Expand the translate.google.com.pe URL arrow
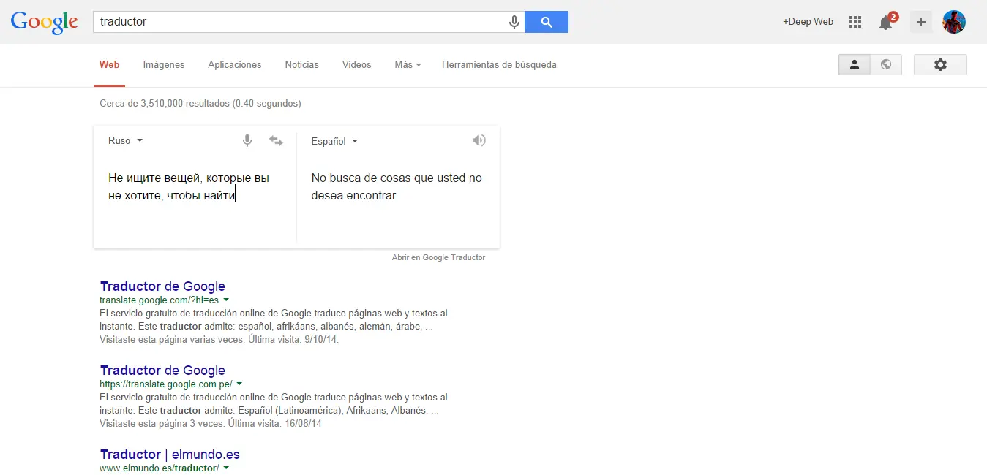The image size is (987, 475). [239, 384]
